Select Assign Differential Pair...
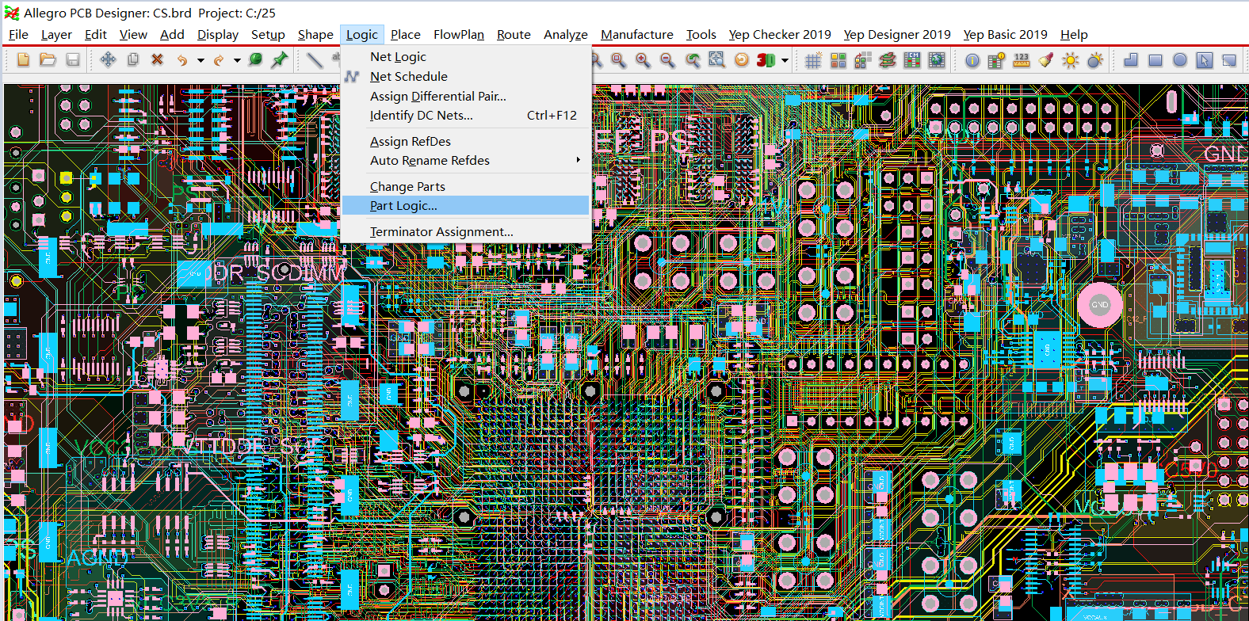 pos(466,96)
